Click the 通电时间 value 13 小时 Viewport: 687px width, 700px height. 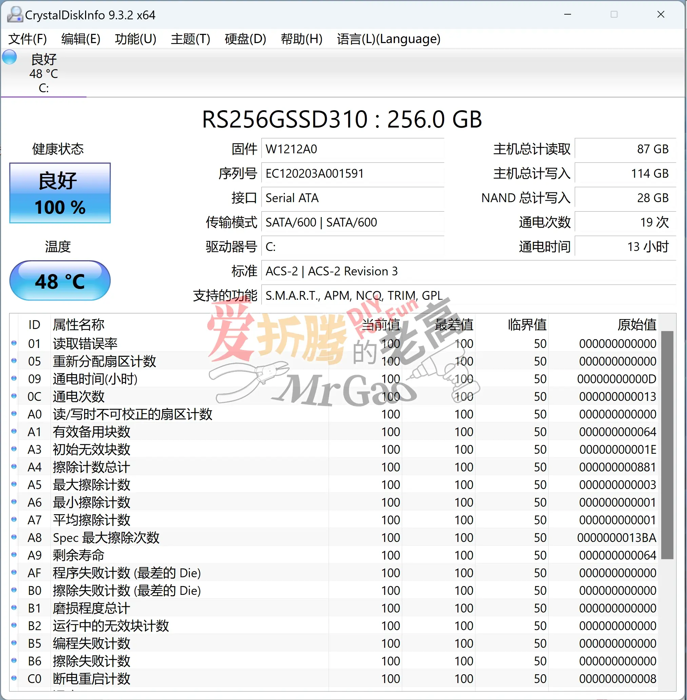tap(625, 247)
